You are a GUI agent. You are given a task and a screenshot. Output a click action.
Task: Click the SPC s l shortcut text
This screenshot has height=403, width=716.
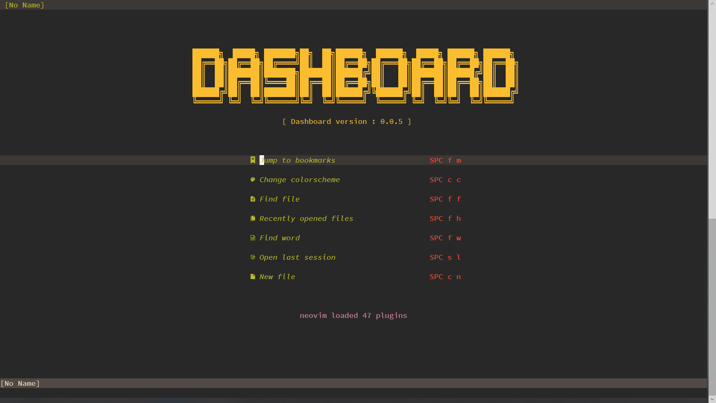(445, 257)
